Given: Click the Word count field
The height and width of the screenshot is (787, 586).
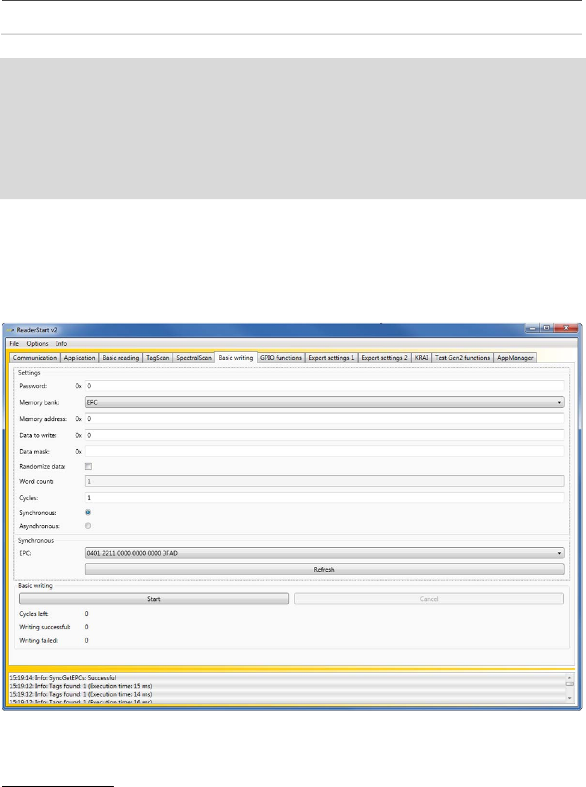Looking at the screenshot, I should coord(324,481).
